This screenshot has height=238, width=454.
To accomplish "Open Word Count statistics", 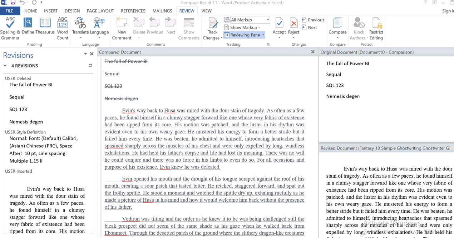I will click(x=63, y=29).
